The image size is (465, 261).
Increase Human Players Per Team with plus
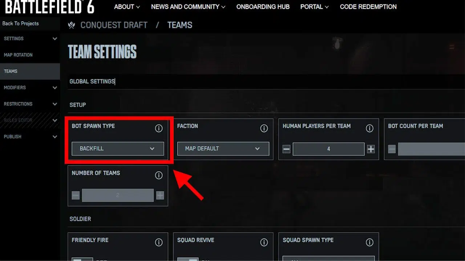(x=371, y=149)
